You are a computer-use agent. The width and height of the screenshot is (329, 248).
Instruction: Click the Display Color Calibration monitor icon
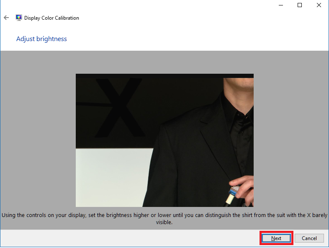19,18
